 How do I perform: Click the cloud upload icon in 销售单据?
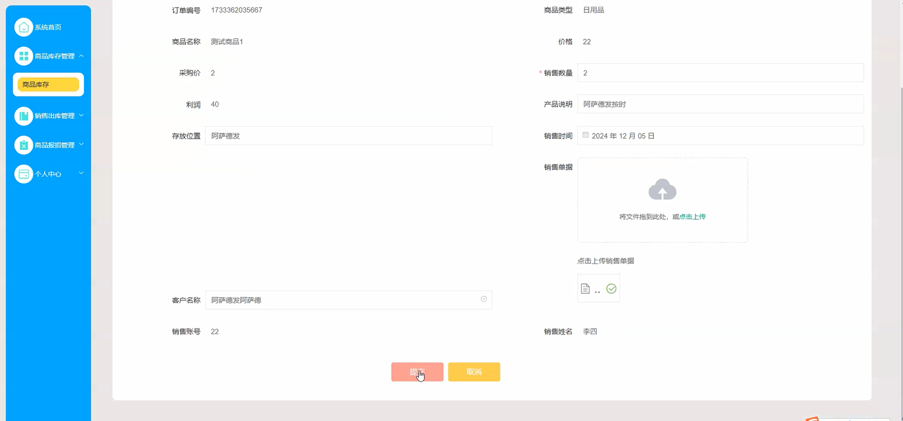coord(662,190)
